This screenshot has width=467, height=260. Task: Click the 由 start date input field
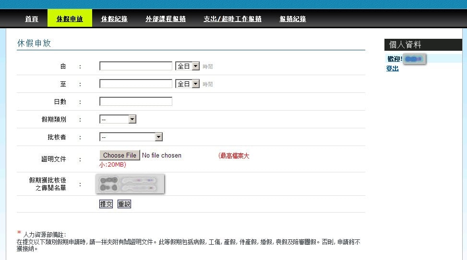pos(136,66)
